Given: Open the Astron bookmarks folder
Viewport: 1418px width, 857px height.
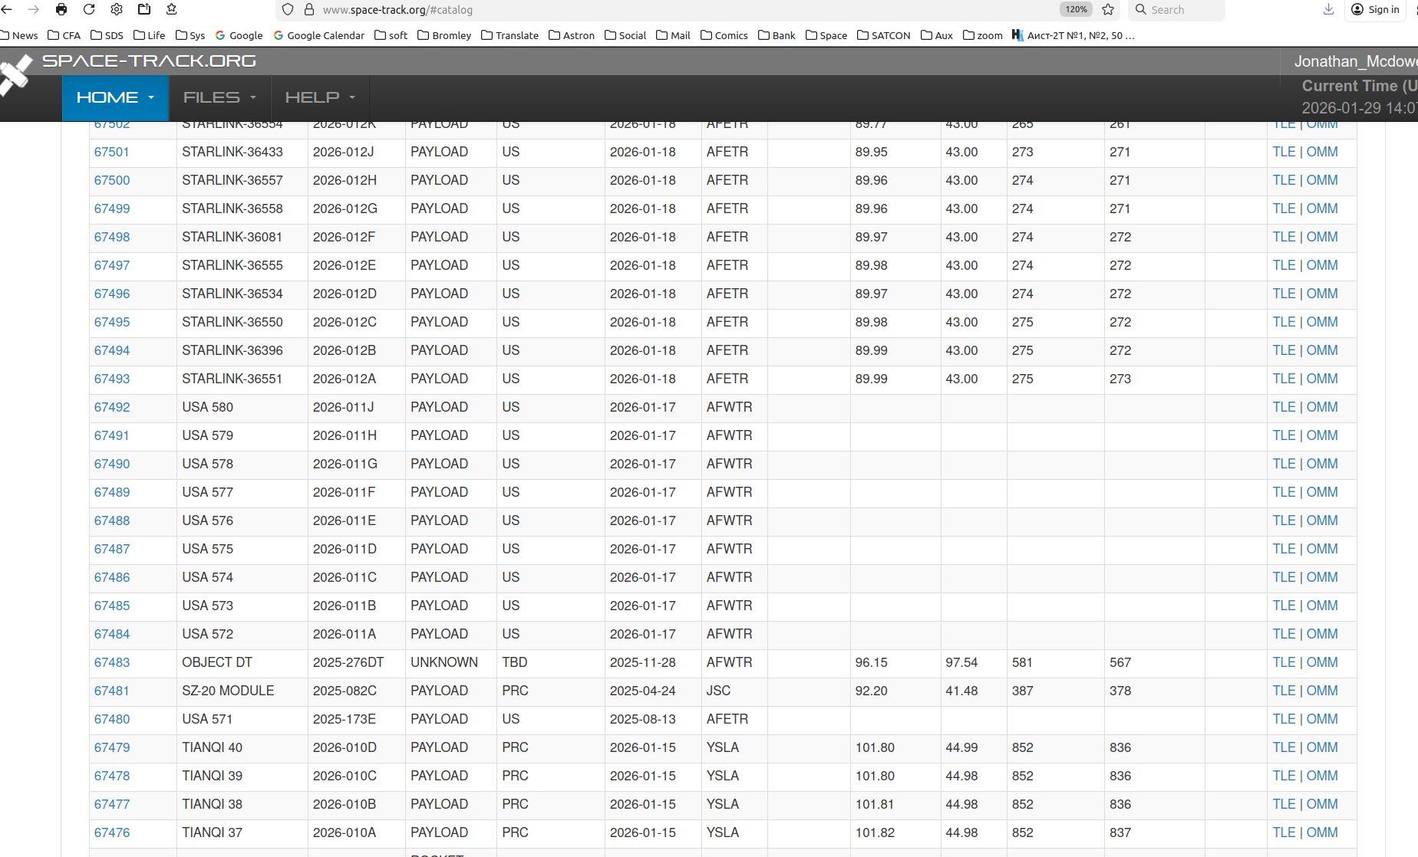Looking at the screenshot, I should (572, 35).
